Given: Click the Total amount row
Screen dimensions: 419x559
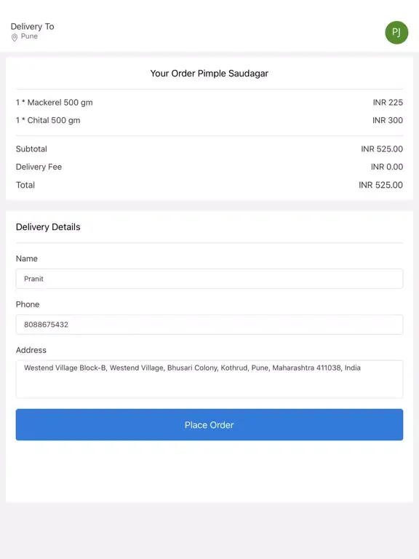Looking at the screenshot, I should [209, 185].
